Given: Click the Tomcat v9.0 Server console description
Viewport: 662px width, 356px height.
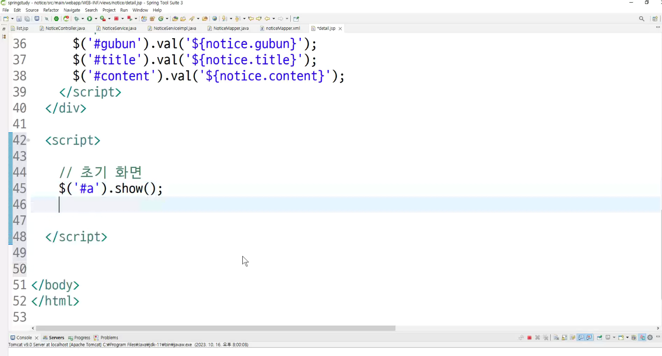Looking at the screenshot, I should [x=128, y=345].
